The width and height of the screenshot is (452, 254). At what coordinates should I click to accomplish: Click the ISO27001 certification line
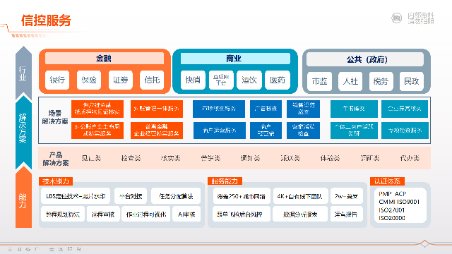391,210
